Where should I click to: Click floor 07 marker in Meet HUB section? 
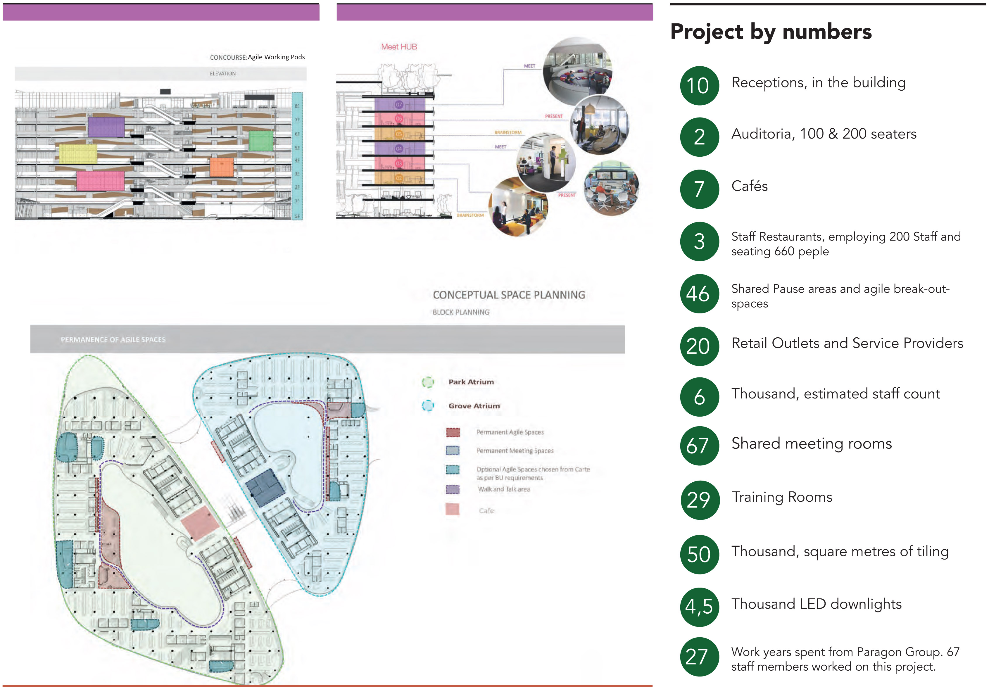(399, 105)
